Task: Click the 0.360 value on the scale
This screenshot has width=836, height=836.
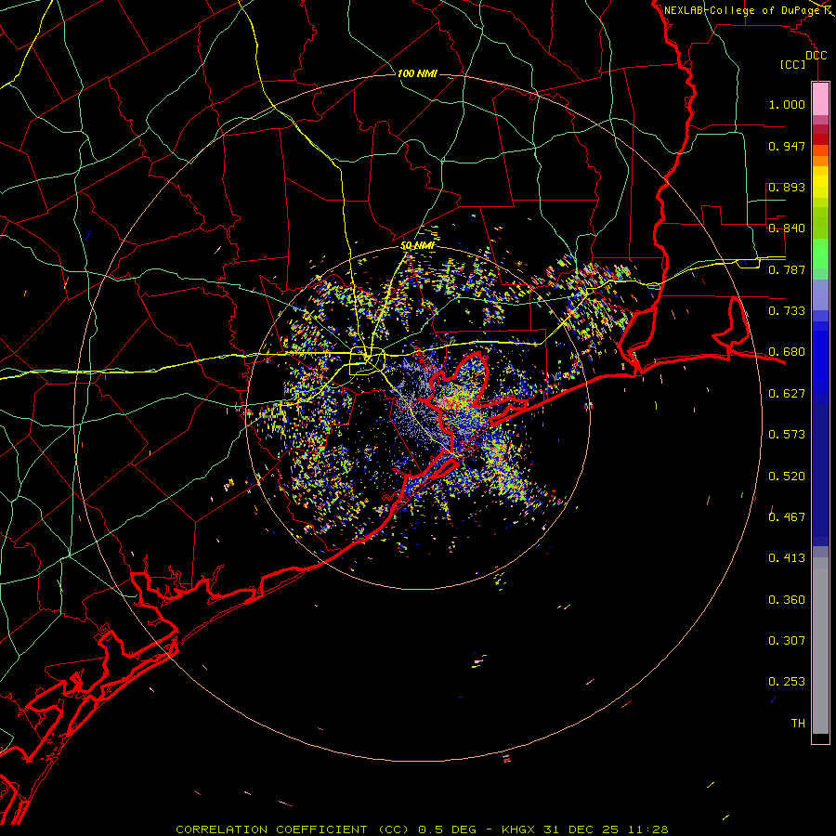Action: (787, 600)
